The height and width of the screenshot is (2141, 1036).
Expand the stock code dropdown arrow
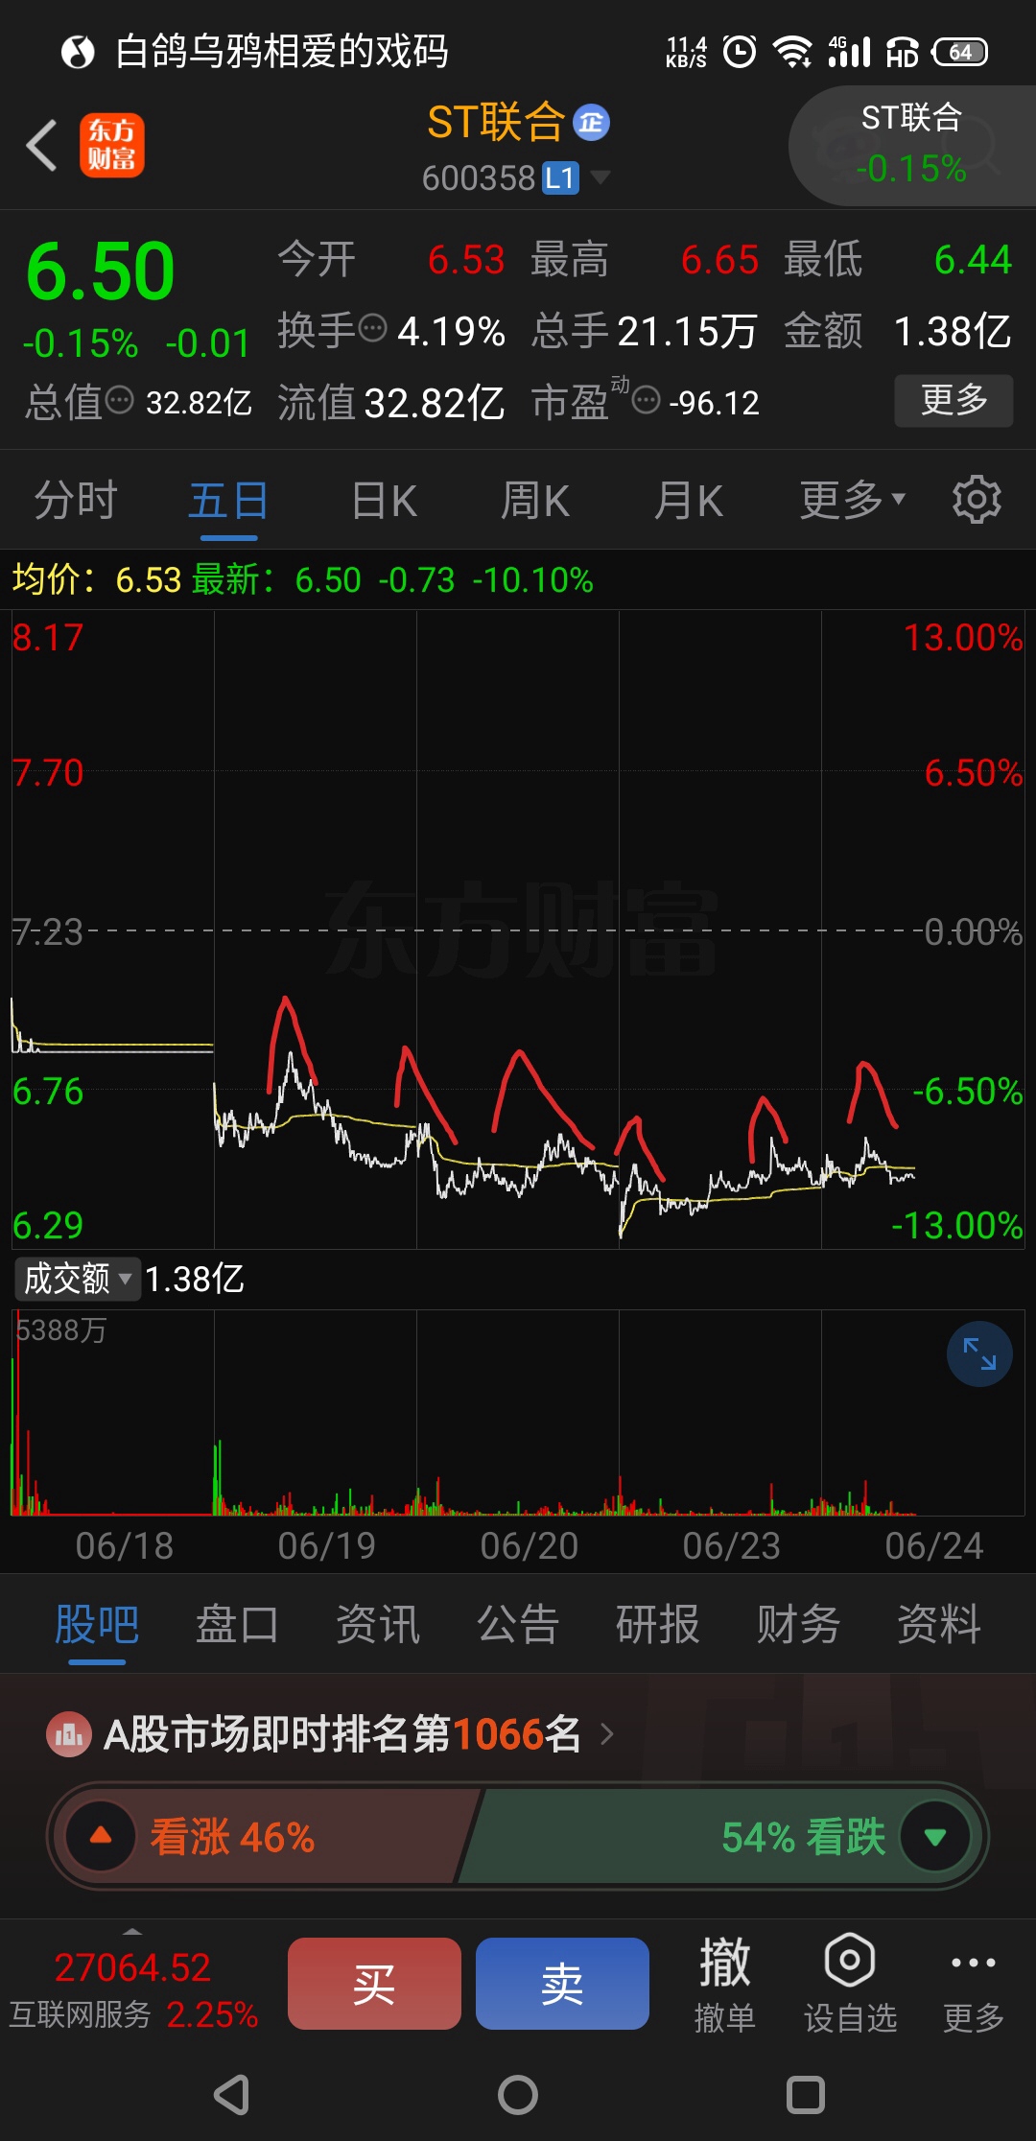(x=600, y=176)
